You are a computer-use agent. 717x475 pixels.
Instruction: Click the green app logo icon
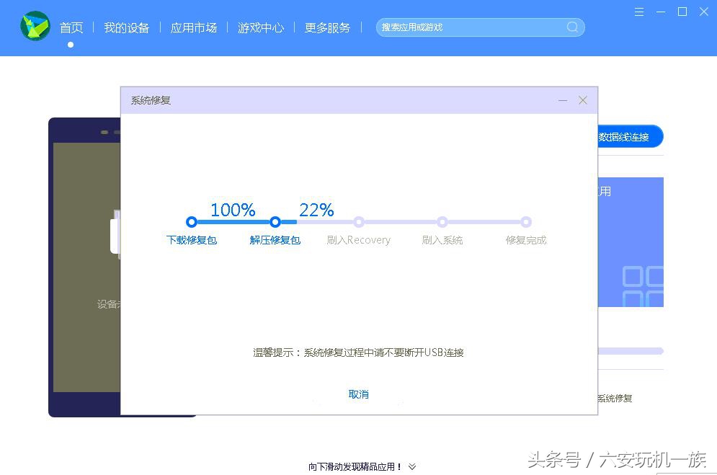(35, 26)
